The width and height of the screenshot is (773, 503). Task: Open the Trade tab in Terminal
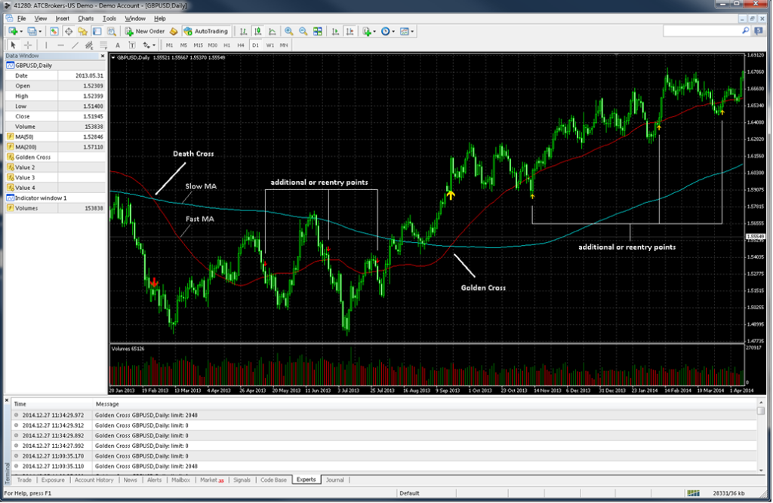[x=23, y=480]
